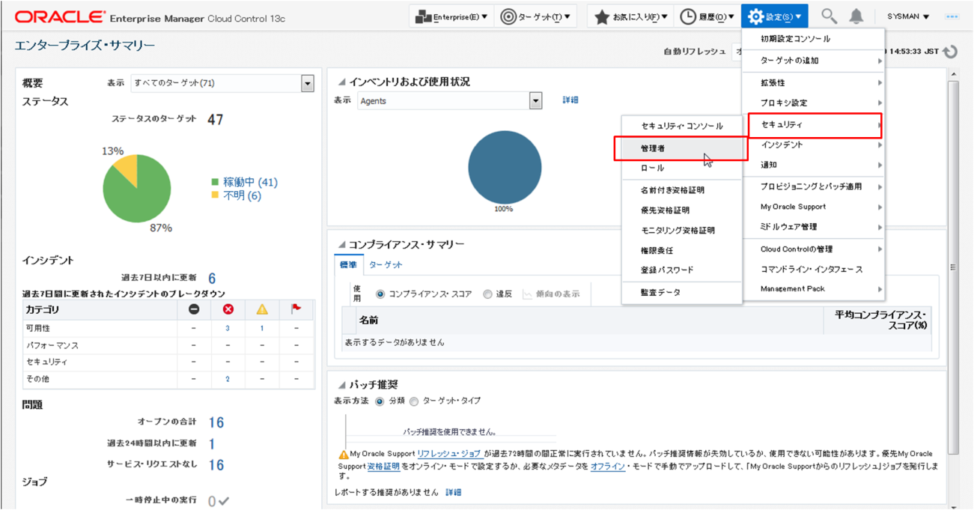Viewport: 974px width, 510px height.
Task: Expand the 通知 submenu
Action: pyautogui.click(x=813, y=165)
